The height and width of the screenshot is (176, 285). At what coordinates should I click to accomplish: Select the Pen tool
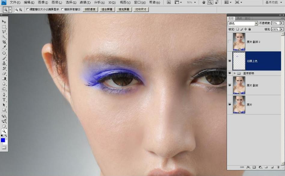4,95
